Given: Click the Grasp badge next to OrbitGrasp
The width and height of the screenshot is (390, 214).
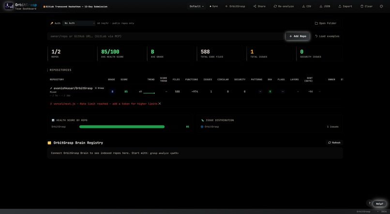Looking at the screenshot, I should point(100,88).
